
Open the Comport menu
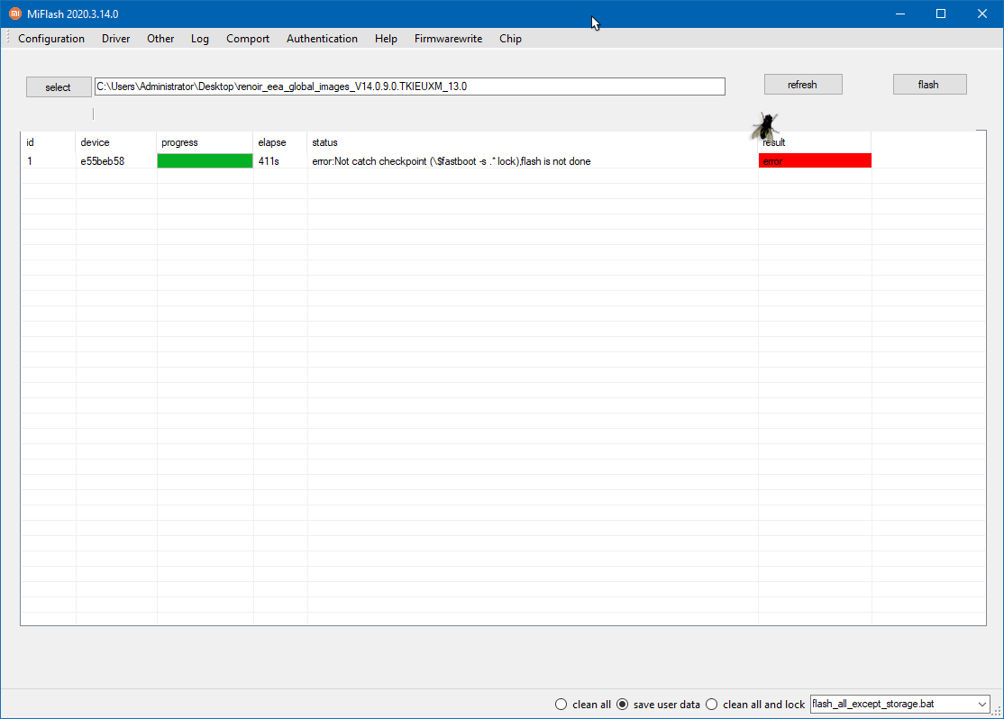248,39
